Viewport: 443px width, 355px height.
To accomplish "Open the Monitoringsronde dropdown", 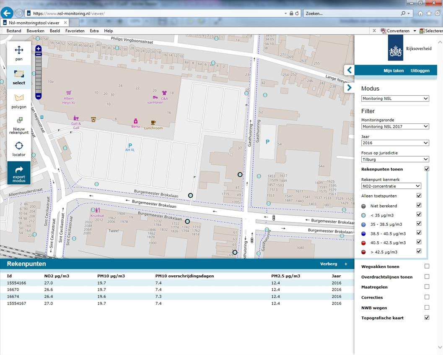I will (395, 126).
